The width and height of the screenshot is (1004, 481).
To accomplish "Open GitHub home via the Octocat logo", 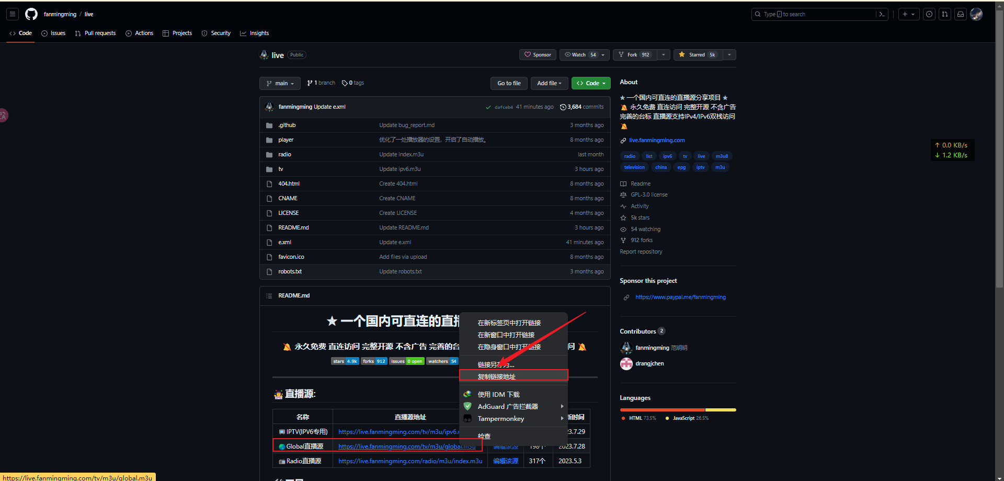I will (x=31, y=14).
